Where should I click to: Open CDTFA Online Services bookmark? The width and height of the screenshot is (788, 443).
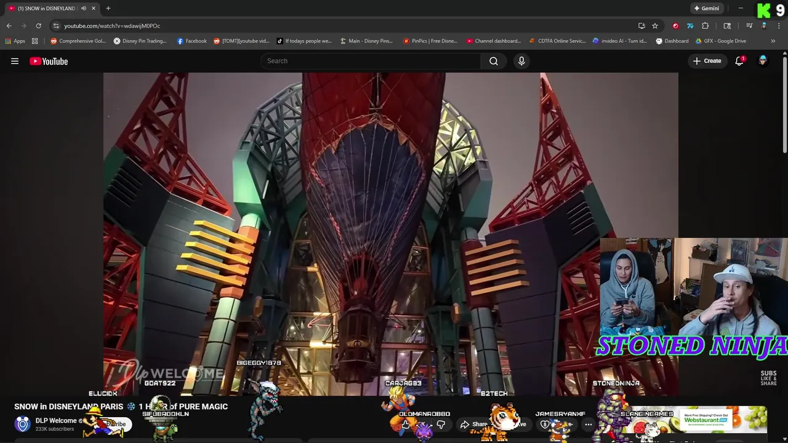(x=557, y=41)
